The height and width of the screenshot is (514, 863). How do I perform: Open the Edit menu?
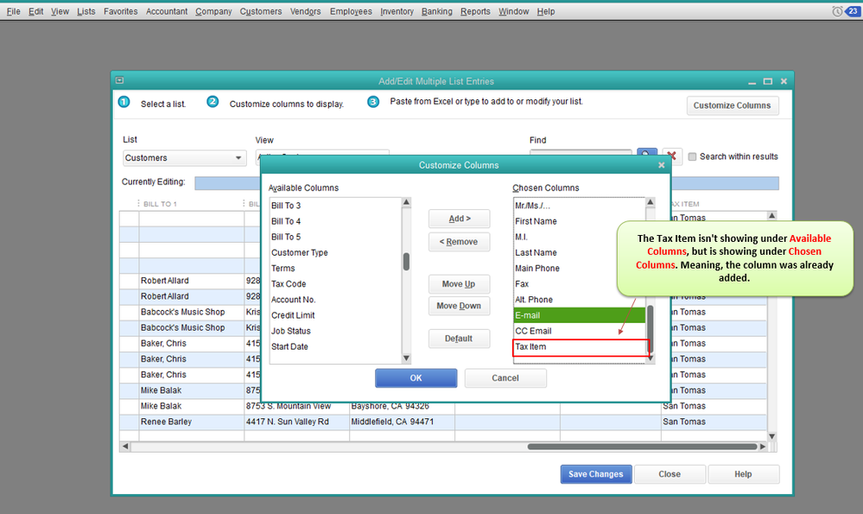35,11
